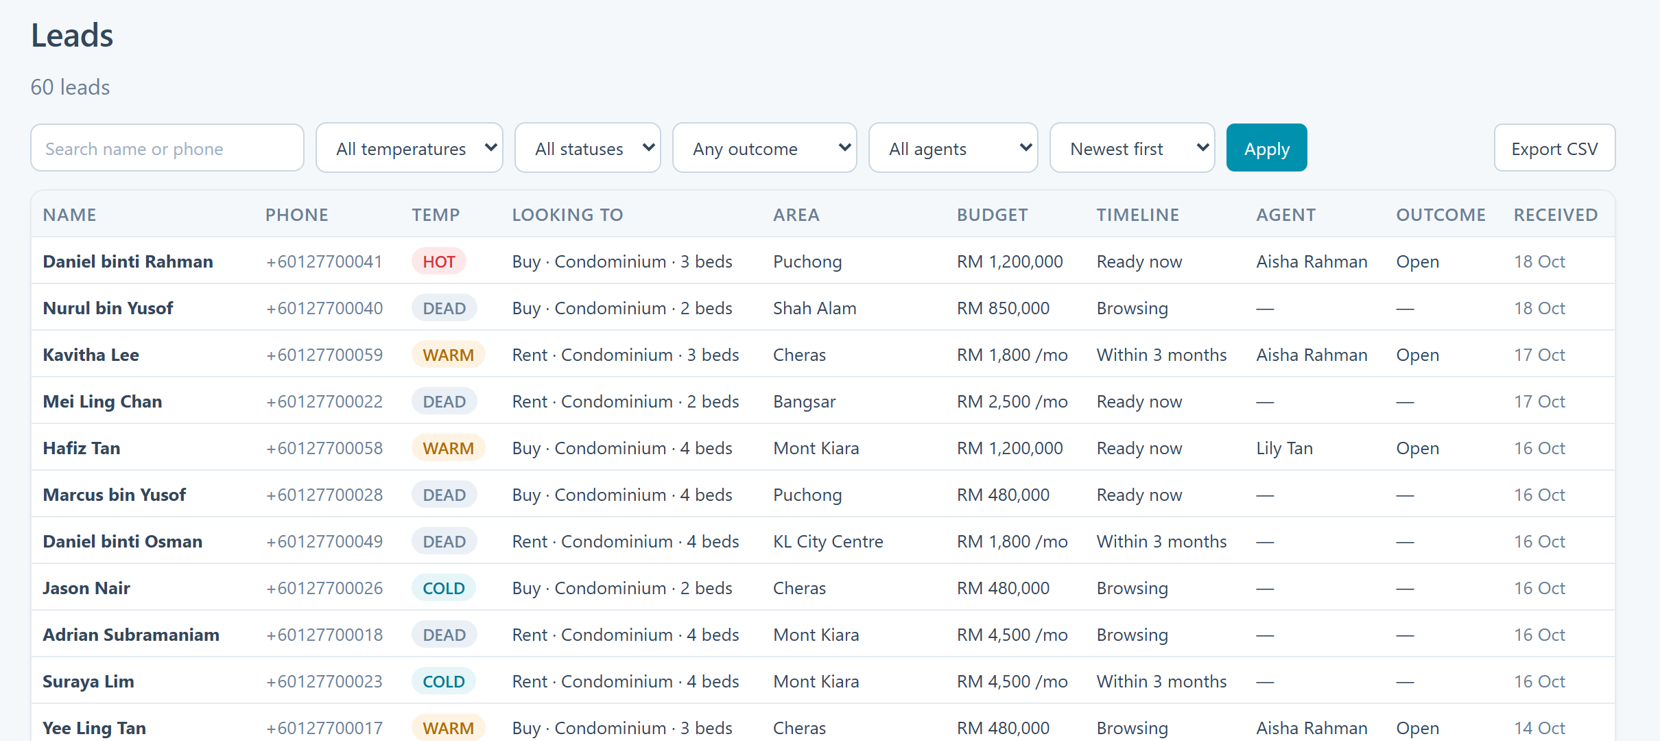The width and height of the screenshot is (1660, 741).
Task: Click the RECEIVED column header
Action: coord(1556,215)
